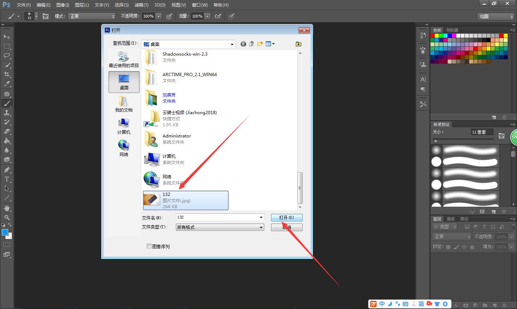Expand the 文件名 dropdown arrow
Screen dimensions: 517x309
pyautogui.click(x=261, y=217)
